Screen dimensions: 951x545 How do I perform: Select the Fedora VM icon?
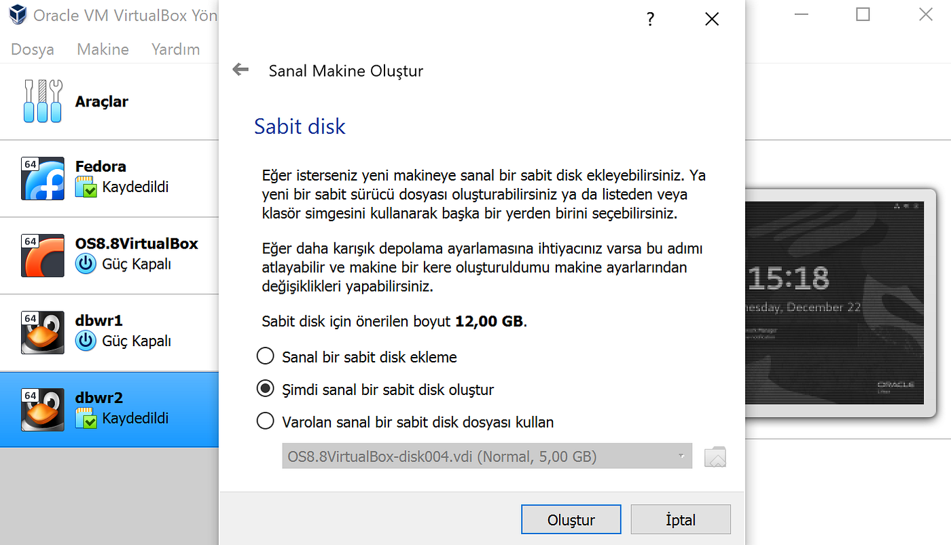click(x=43, y=178)
